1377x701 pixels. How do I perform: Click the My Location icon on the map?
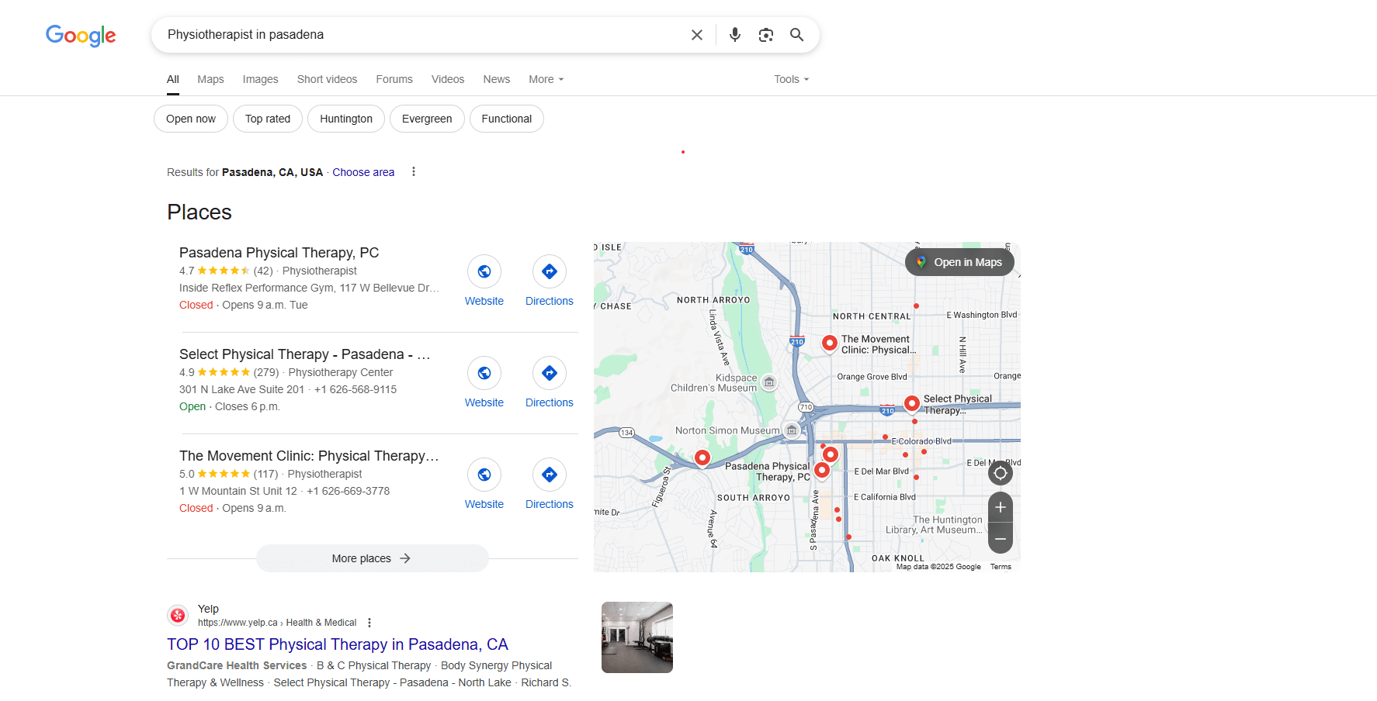click(1000, 473)
